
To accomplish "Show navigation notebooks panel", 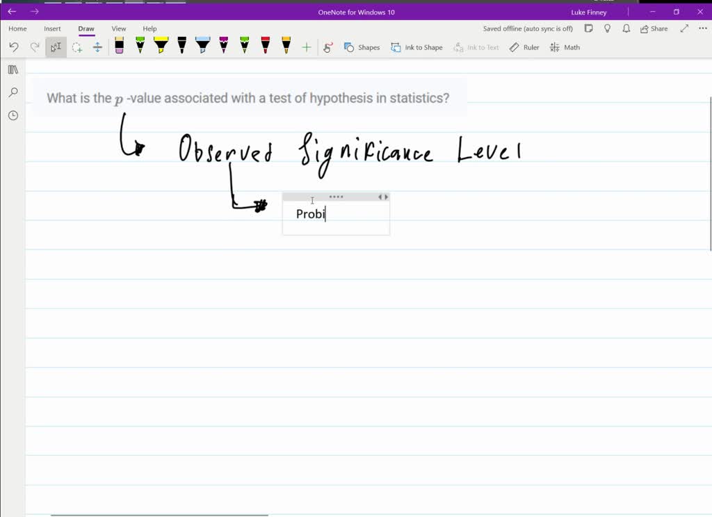I will pos(13,69).
